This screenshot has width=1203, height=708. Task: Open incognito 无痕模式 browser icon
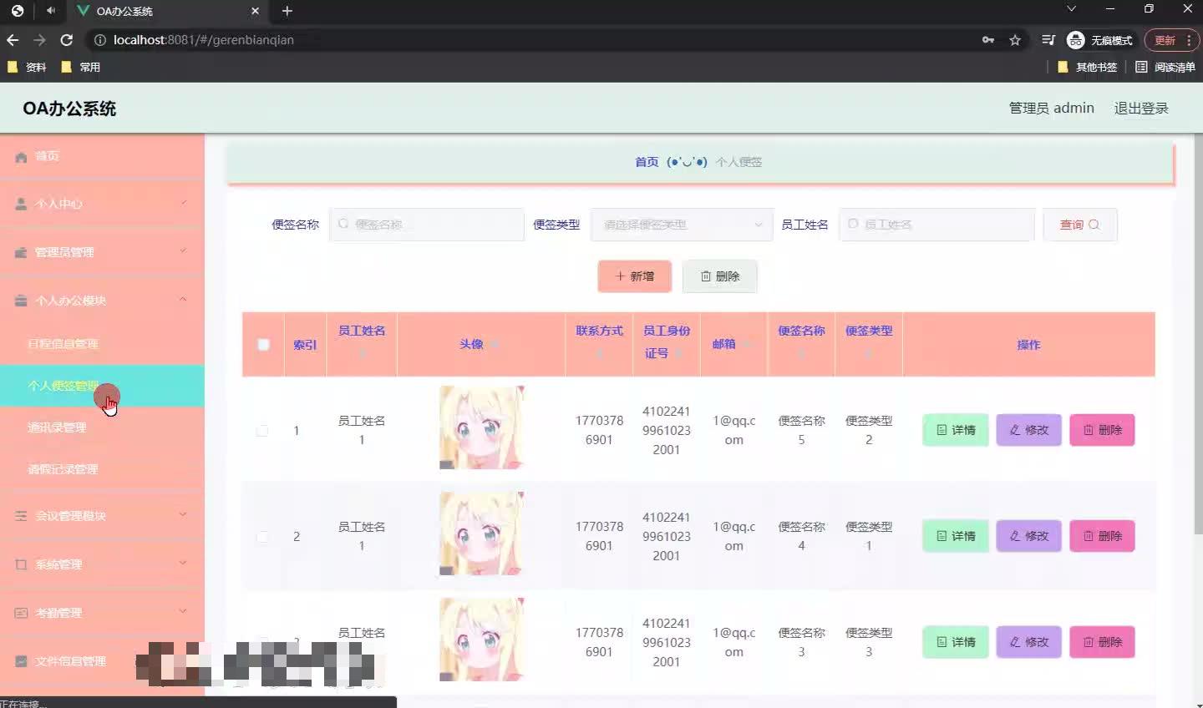[x=1075, y=40]
